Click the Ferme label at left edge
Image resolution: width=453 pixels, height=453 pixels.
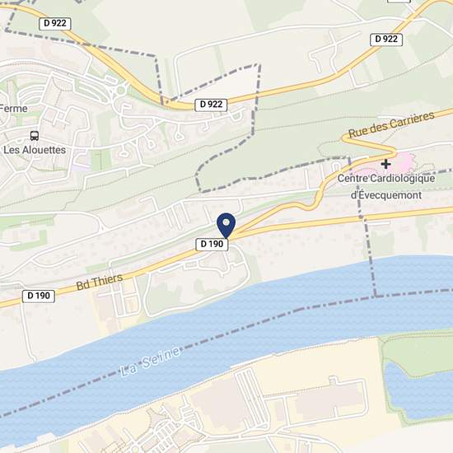(13, 109)
